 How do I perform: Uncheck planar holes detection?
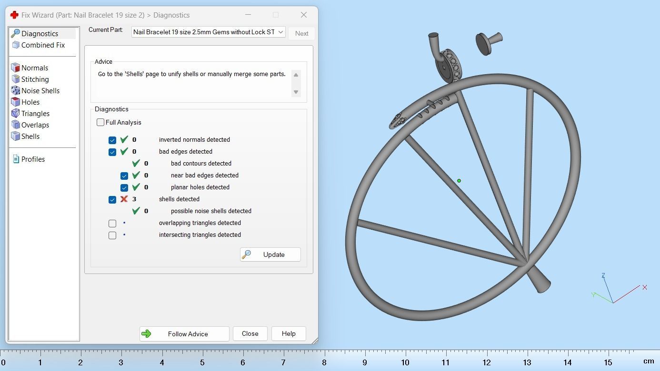pyautogui.click(x=124, y=187)
